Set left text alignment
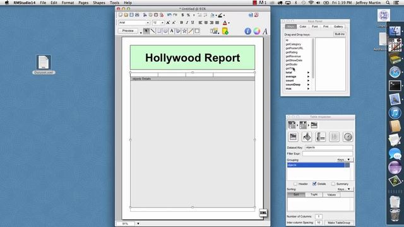 point(200,23)
